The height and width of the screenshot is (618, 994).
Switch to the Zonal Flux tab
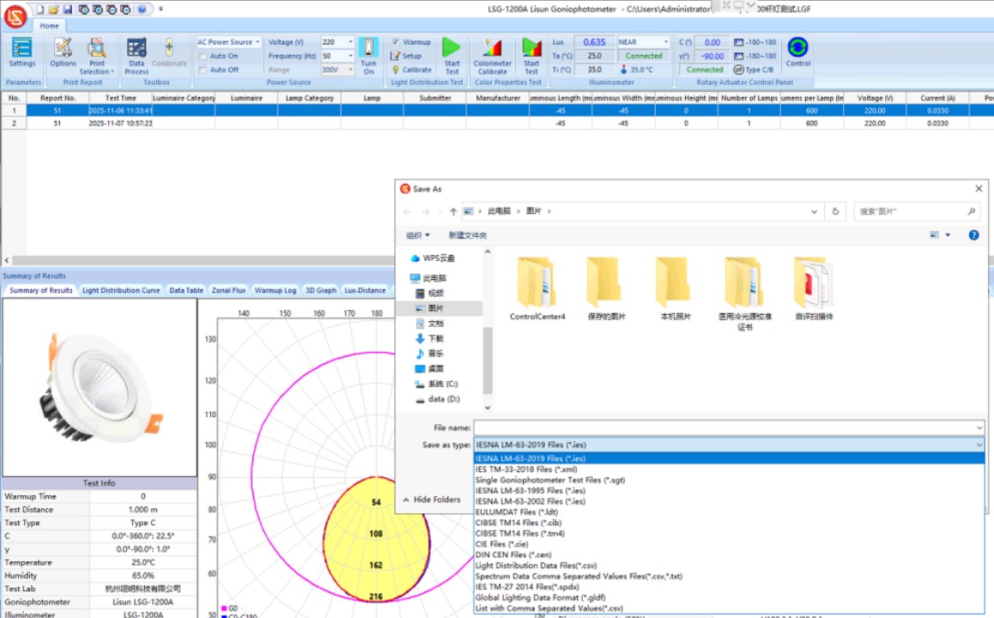pyautogui.click(x=228, y=290)
